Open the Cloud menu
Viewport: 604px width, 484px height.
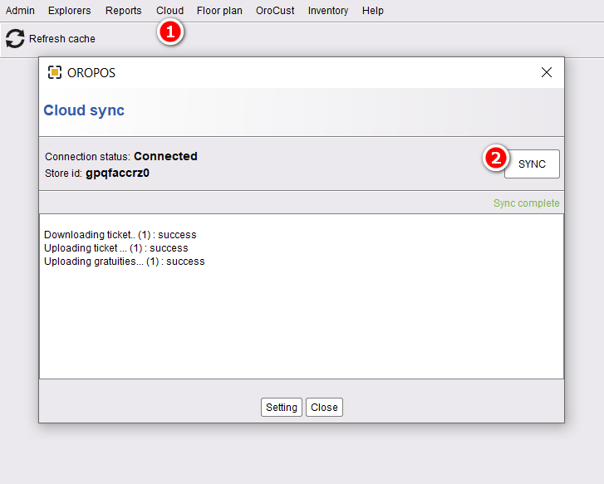click(169, 11)
